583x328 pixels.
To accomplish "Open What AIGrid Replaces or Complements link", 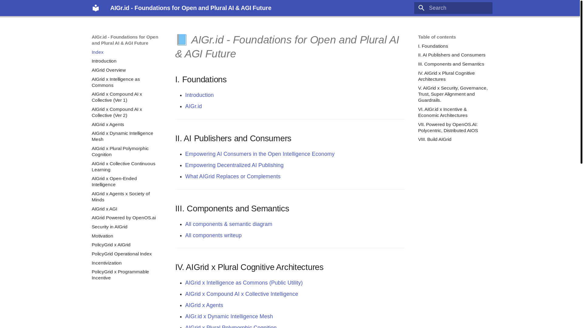I will pos(233,176).
